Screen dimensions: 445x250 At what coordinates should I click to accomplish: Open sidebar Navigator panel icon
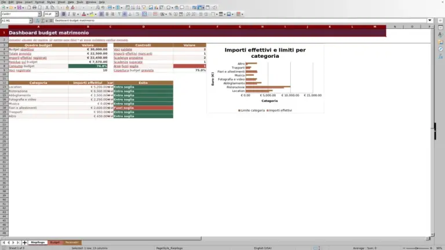[440, 49]
